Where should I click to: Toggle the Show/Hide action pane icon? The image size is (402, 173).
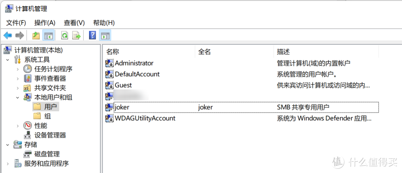(105, 36)
